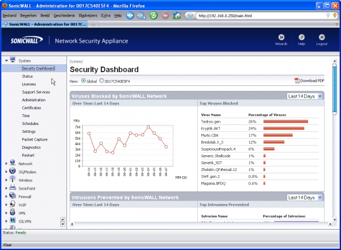Select the SonicWALL Administration browser tab
Screen dimensions: 341x250
45,24
